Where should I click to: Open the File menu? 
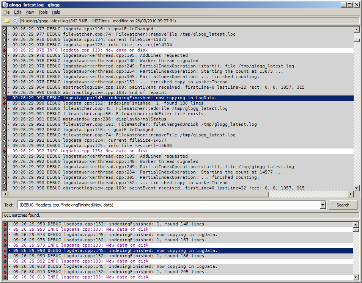6,12
